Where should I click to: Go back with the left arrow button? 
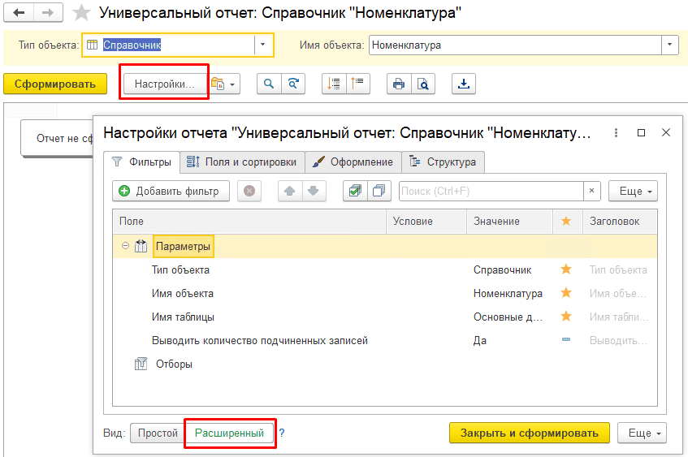point(19,13)
